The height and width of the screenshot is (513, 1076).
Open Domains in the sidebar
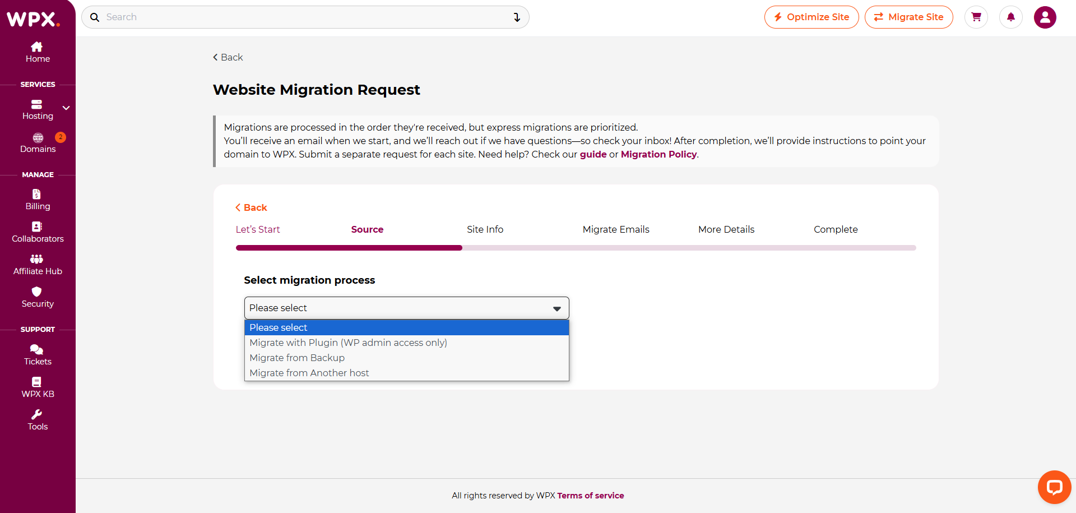point(38,143)
